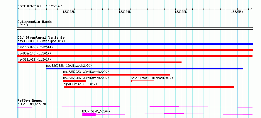Open the nsv1006872 (Coe2014) label
Image resolution: width=261 pixels, height=118 pixels.
(35, 47)
